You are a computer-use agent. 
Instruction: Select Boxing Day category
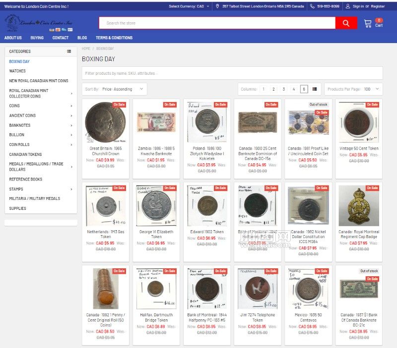(19, 61)
